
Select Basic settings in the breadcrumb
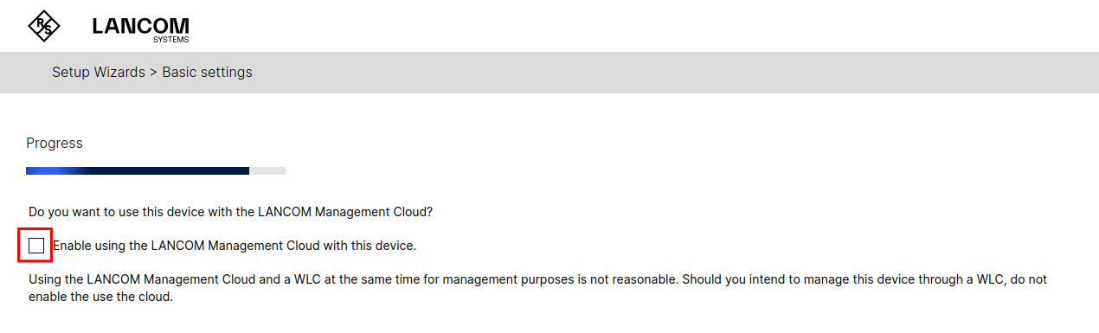pyautogui.click(x=207, y=73)
